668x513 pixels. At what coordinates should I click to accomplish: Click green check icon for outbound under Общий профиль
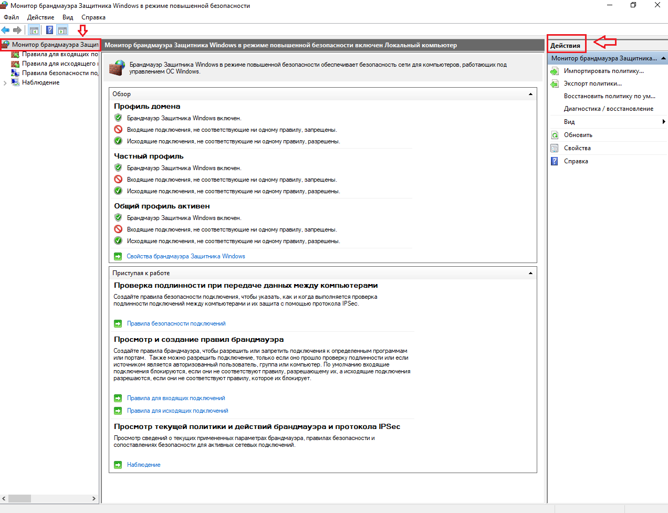coord(118,240)
